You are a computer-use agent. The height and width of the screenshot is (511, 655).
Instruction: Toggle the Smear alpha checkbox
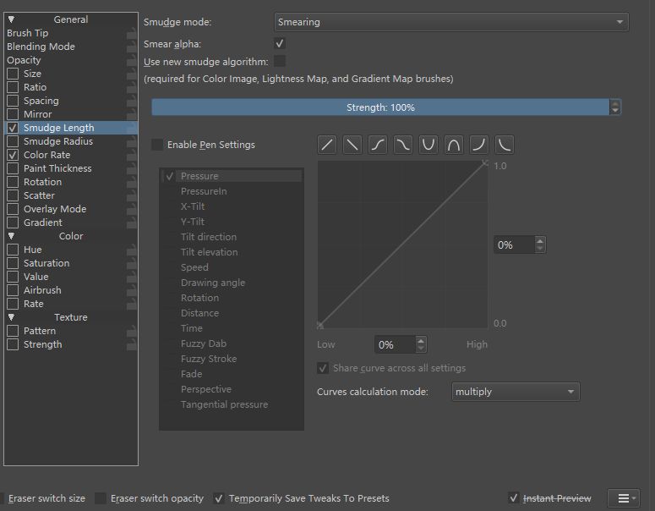tap(280, 43)
